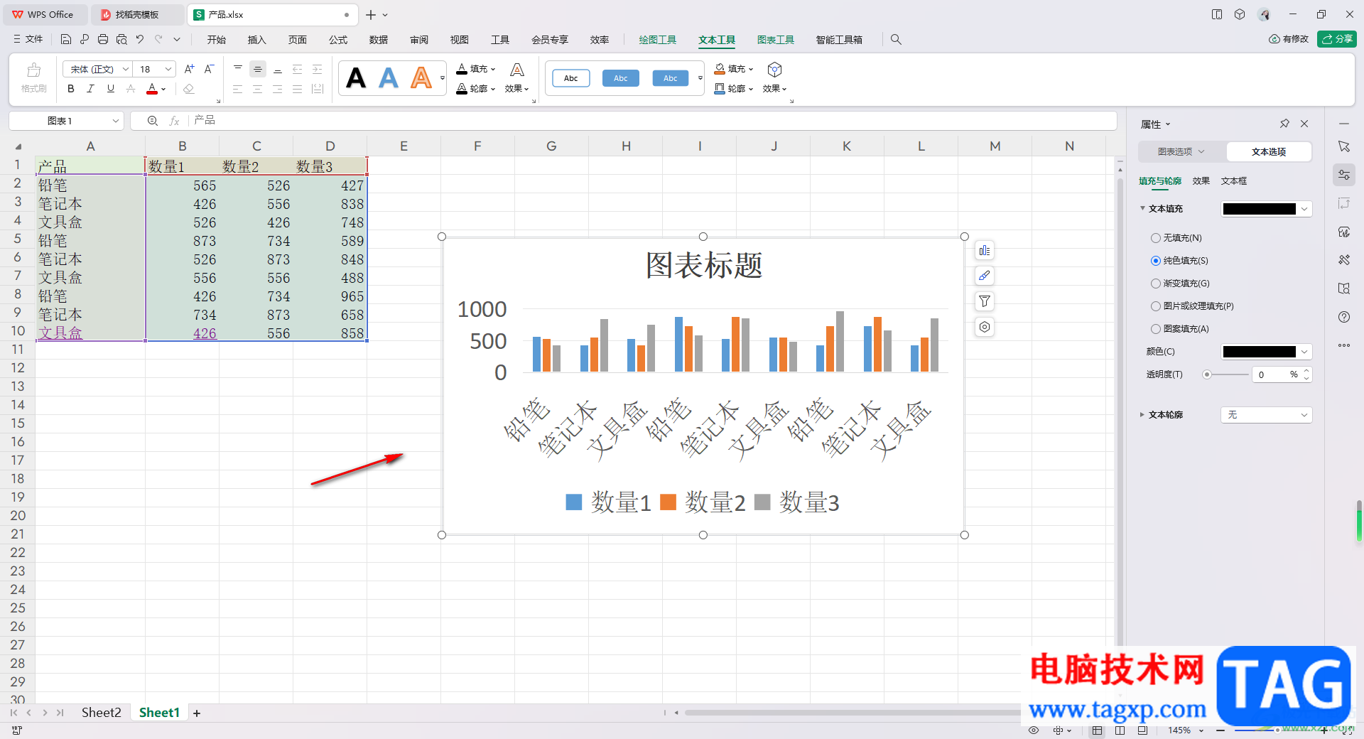Select 渐变填充(G) radio option
This screenshot has height=739, width=1364.
[x=1156, y=284]
